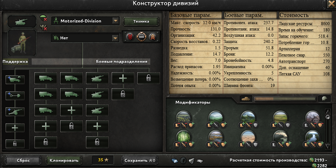Select the support artillery unit slot
Screen dimensions: 336x168
pyautogui.click(x=15, y=112)
